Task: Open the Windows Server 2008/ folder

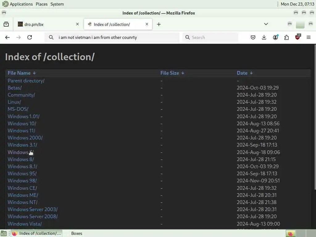Action: [33, 216]
